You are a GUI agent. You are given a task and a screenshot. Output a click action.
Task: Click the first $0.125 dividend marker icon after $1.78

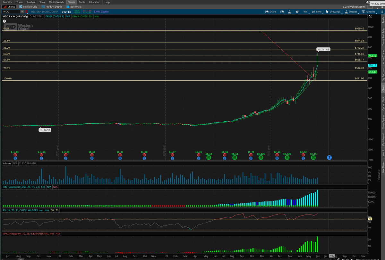(261, 158)
